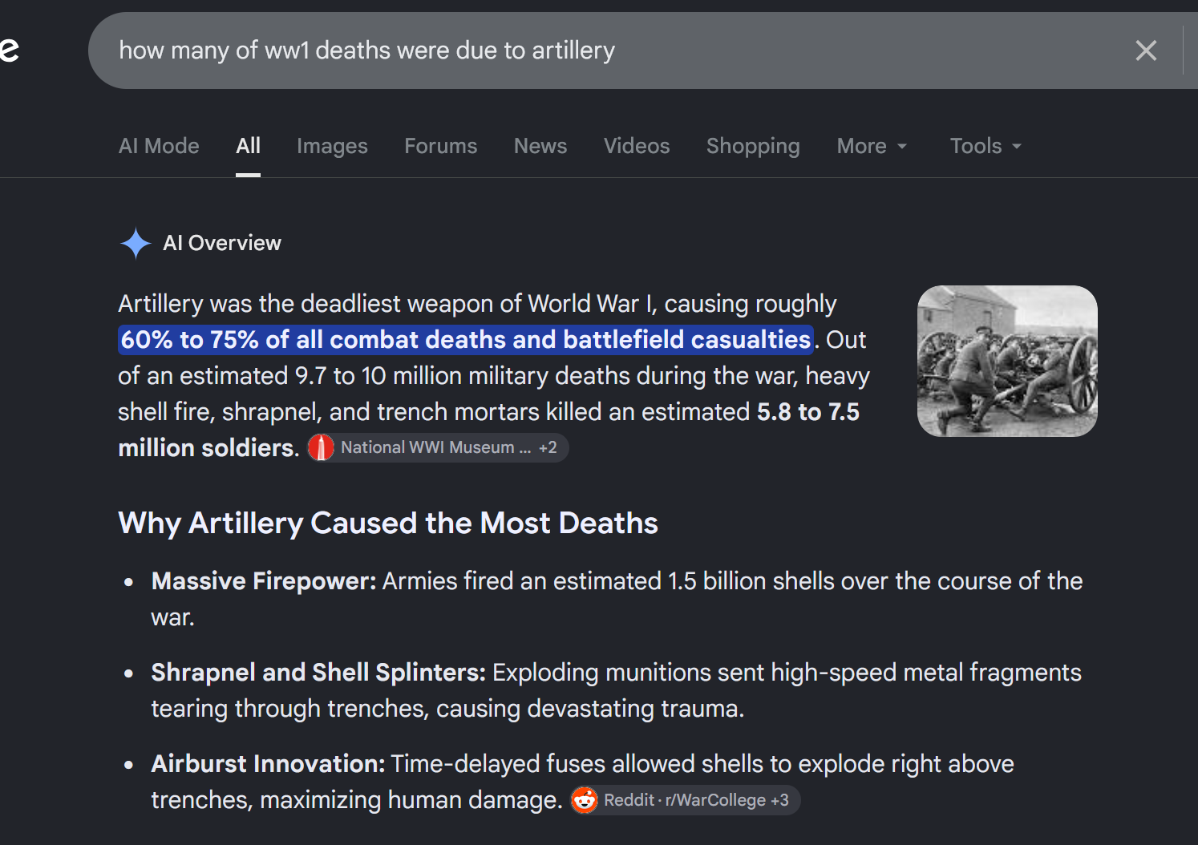Open the Shopping tab
Image resolution: width=1198 pixels, height=845 pixels.
(753, 146)
